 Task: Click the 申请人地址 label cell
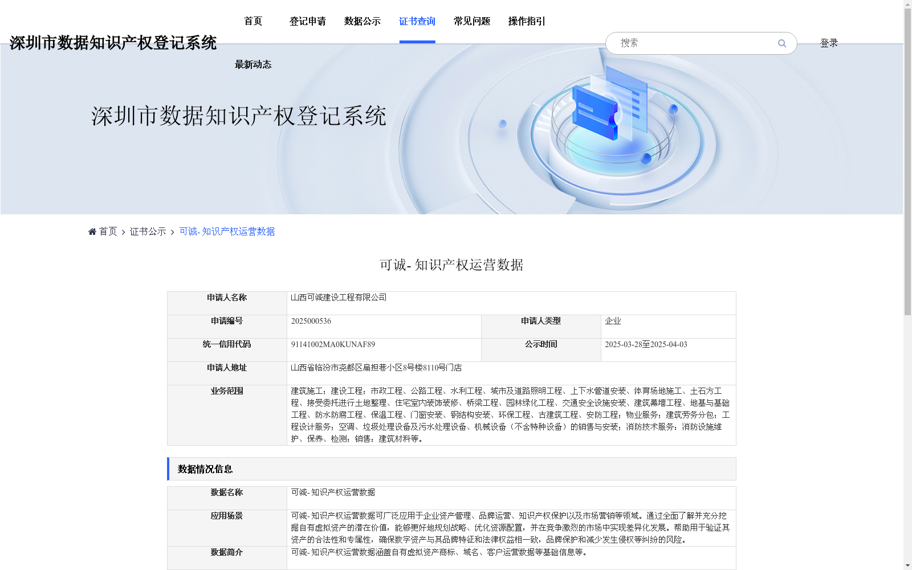tap(227, 373)
